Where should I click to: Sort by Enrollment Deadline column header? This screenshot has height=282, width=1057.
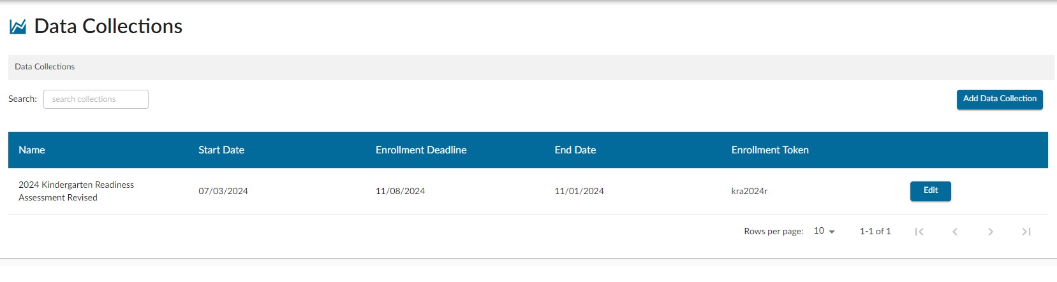(421, 150)
